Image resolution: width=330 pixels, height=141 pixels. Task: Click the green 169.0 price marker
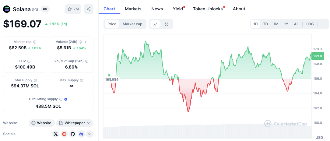[x=318, y=56]
